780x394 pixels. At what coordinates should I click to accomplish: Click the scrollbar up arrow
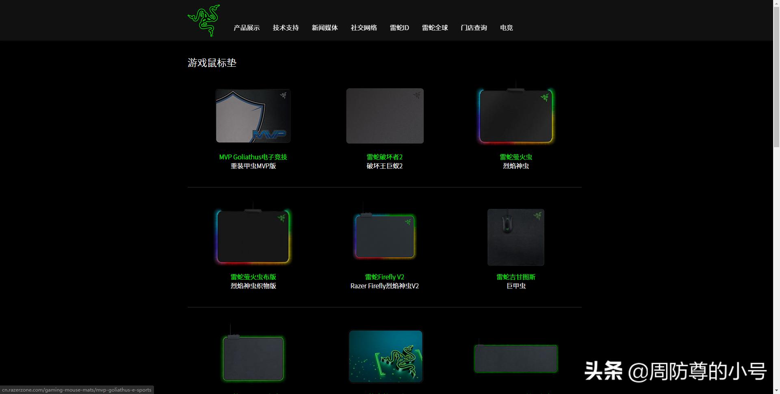(777, 3)
